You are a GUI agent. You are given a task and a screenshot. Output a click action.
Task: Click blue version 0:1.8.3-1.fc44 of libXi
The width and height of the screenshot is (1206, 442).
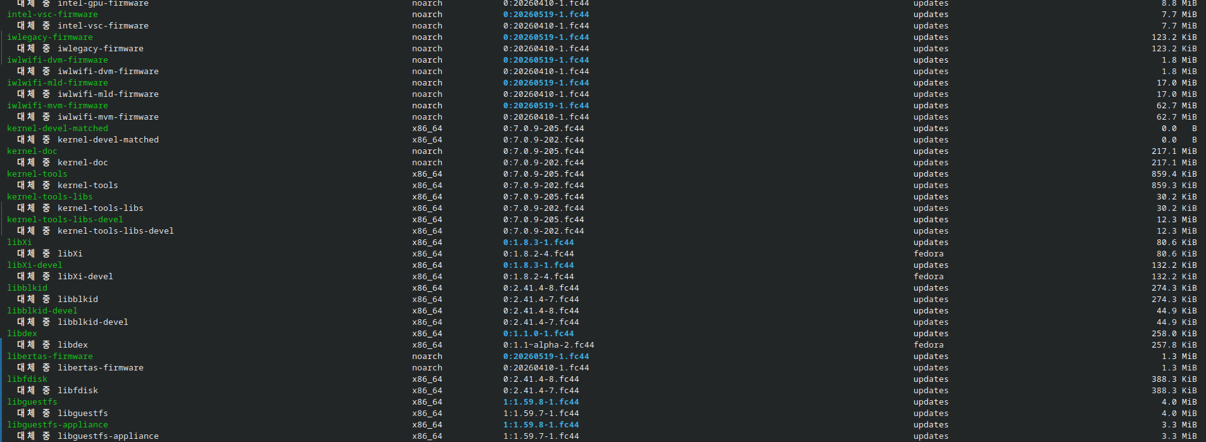pyautogui.click(x=539, y=243)
